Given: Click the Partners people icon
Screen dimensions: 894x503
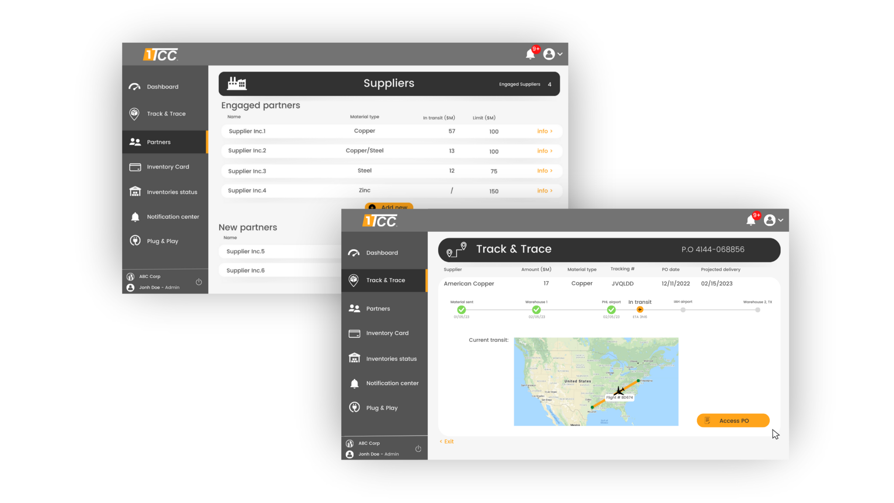Looking at the screenshot, I should [354, 308].
